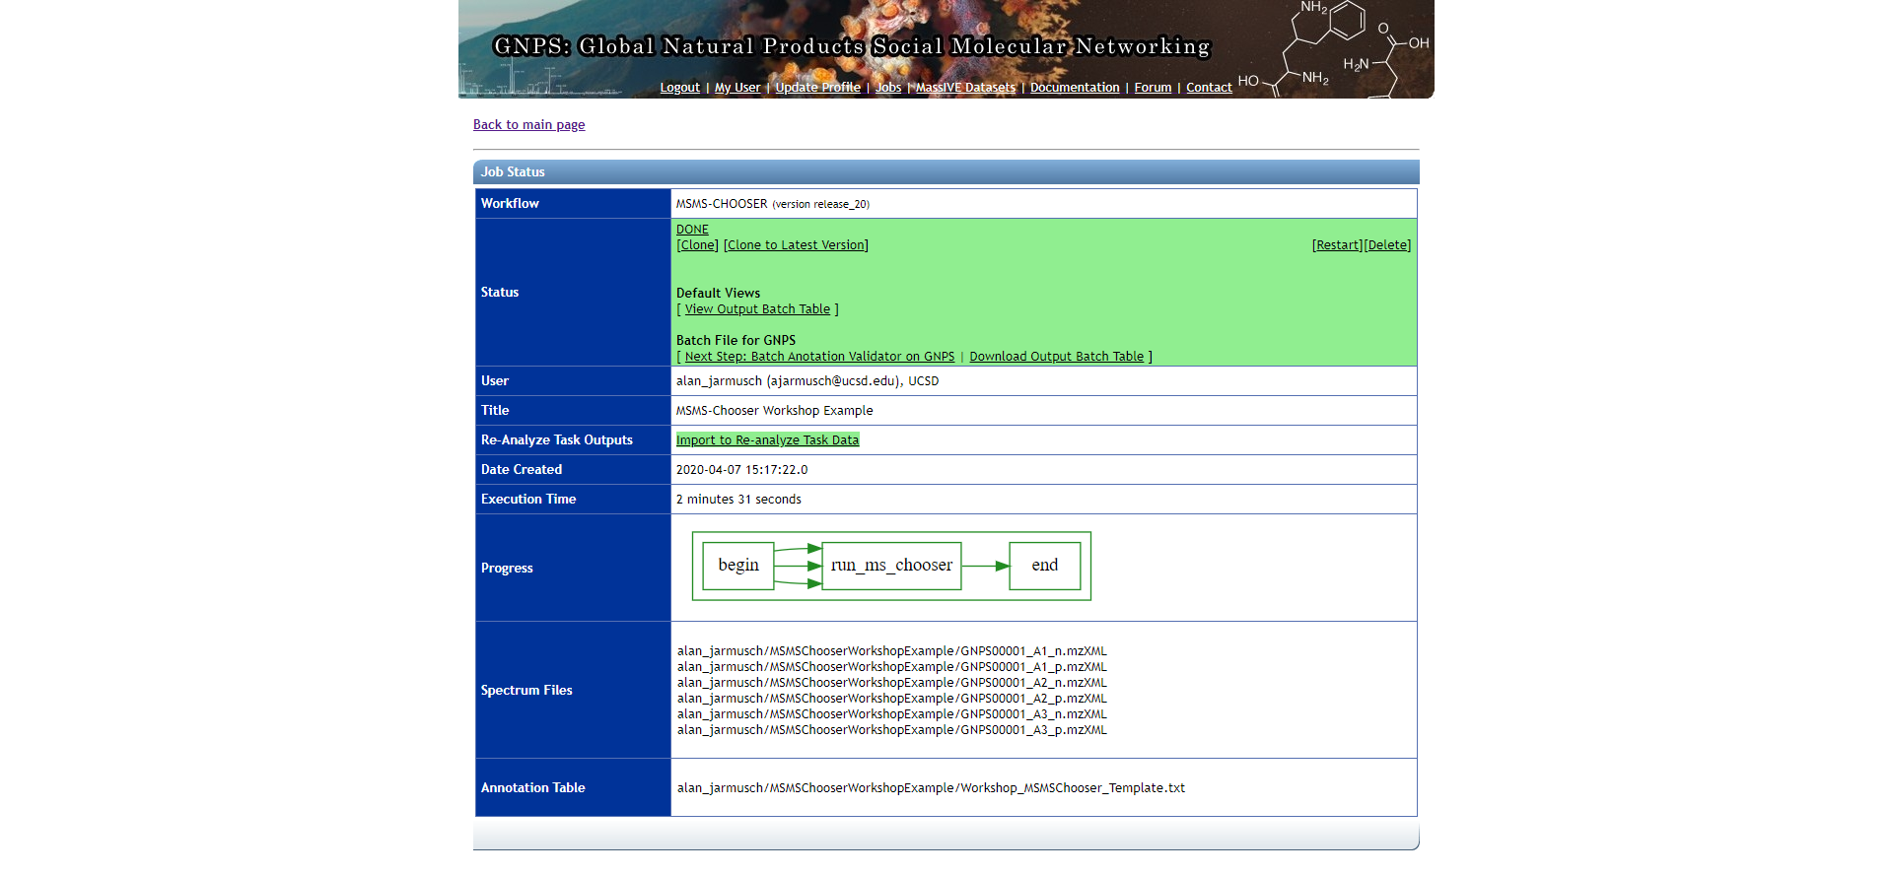Viewport: 1893px width, 875px height.
Task: Click the date created value 2020-04-07 15:17:22.0
Action: coord(741,470)
